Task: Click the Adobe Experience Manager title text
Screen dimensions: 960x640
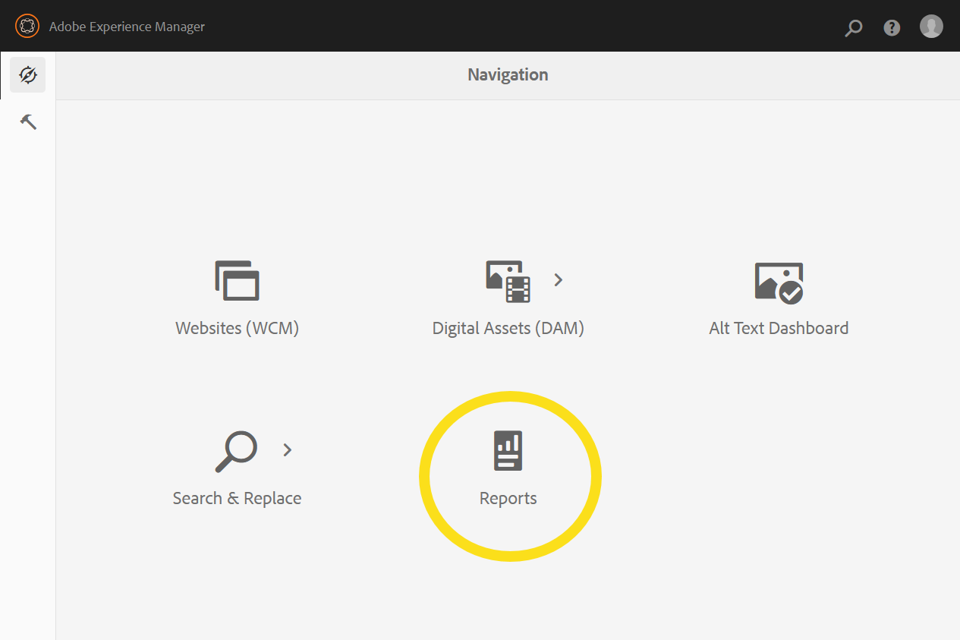Action: (127, 27)
